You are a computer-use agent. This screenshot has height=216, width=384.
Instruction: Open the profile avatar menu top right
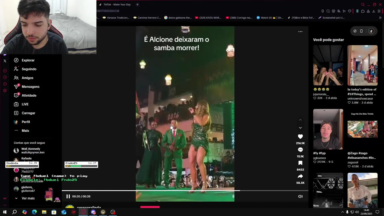coord(371,31)
